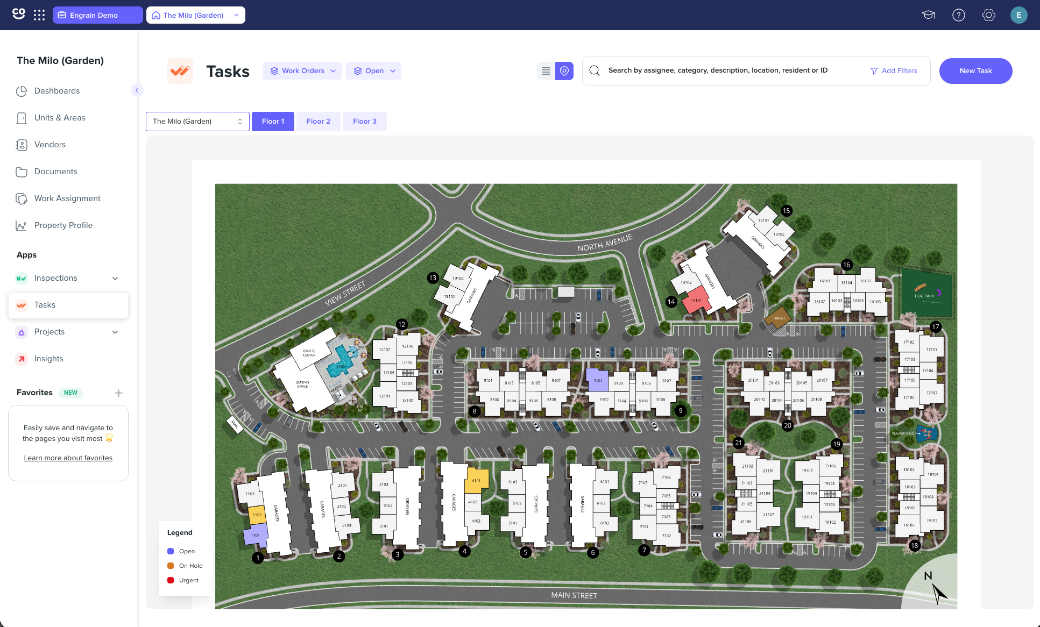Viewport: 1040px width, 627px height.
Task: Select Tasks in sidebar
Action: (x=68, y=305)
